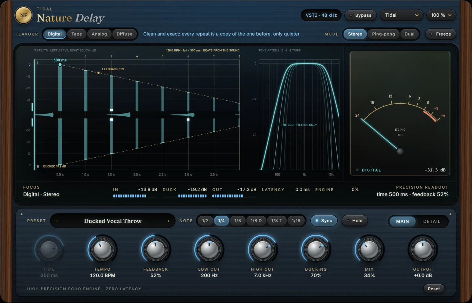The height and width of the screenshot is (303, 472).
Task: Click the NF logo badge
Action: (24, 15)
